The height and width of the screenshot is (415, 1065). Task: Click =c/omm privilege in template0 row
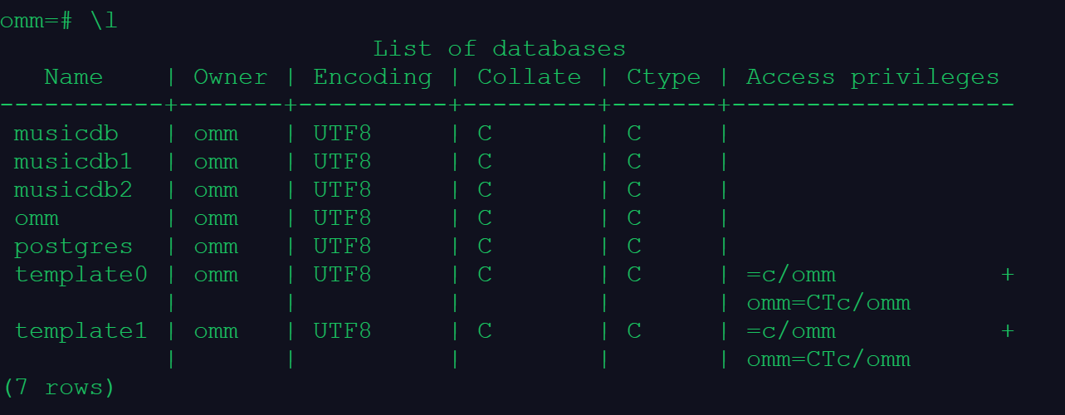click(x=790, y=276)
